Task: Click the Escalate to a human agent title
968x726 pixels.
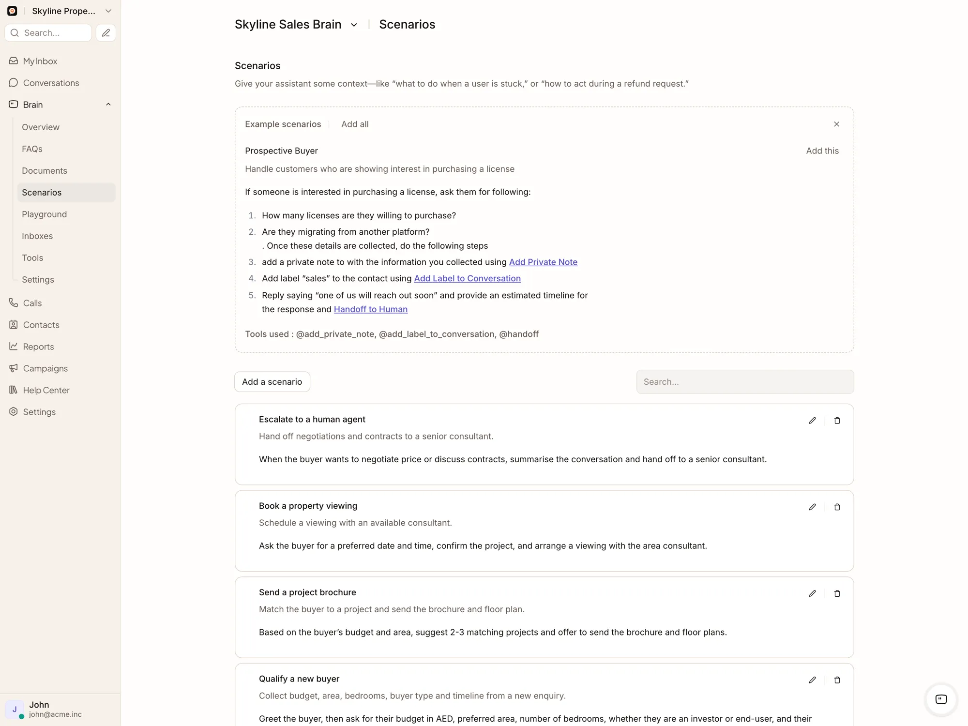Action: click(312, 419)
